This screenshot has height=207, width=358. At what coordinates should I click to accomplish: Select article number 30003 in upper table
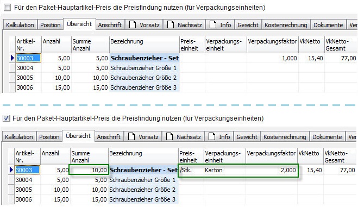click(x=28, y=58)
